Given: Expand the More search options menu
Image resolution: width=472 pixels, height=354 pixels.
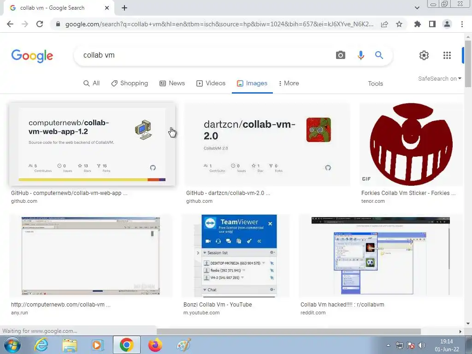Looking at the screenshot, I should coord(289,83).
